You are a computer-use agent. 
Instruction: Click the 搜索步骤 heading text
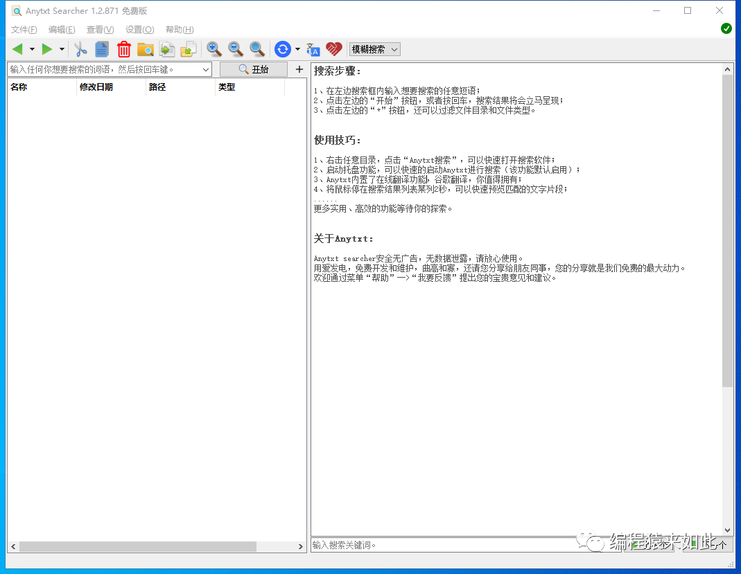pyautogui.click(x=338, y=71)
